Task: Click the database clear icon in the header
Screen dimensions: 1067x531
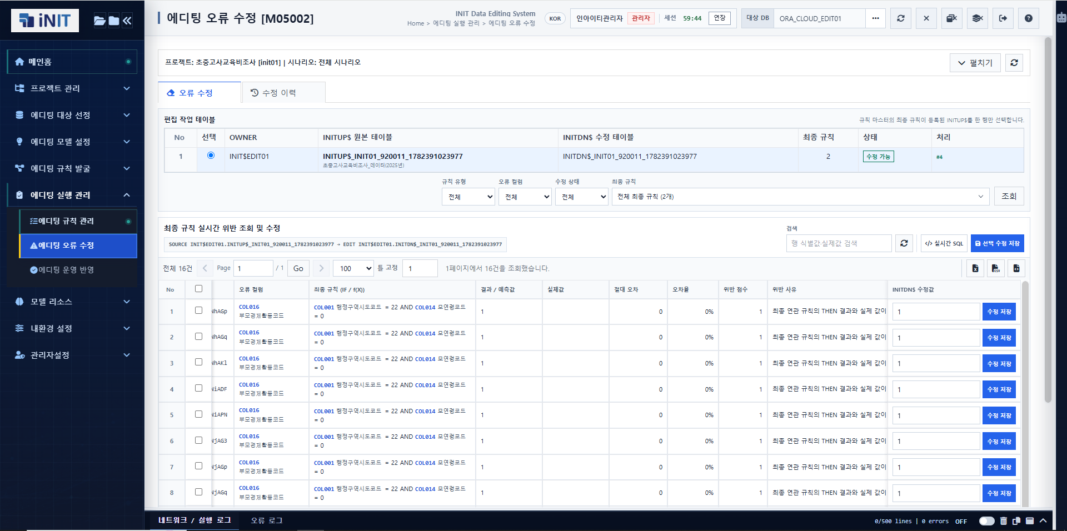Action: [x=952, y=18]
